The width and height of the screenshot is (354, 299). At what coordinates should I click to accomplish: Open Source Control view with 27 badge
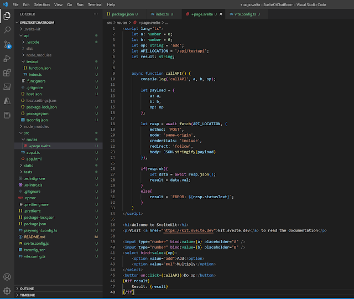click(x=7, y=43)
